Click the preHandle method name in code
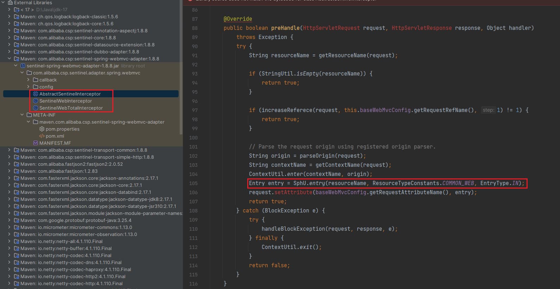The image size is (560, 289). pos(285,28)
